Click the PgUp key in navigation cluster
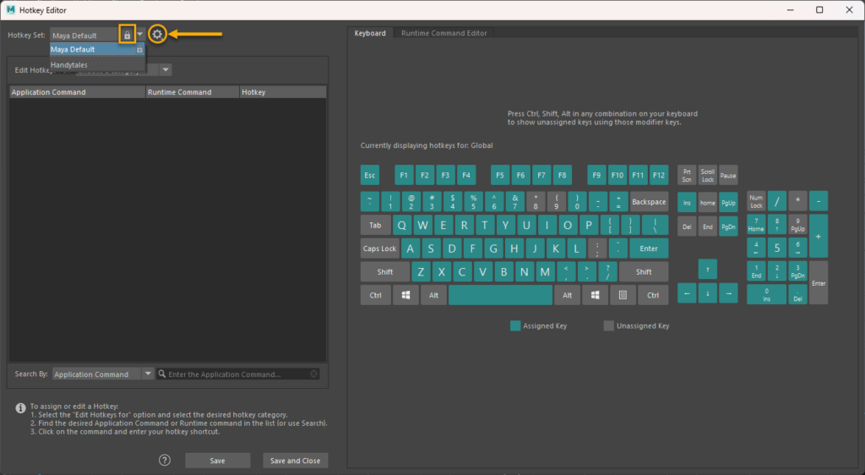The image size is (865, 475). [729, 203]
